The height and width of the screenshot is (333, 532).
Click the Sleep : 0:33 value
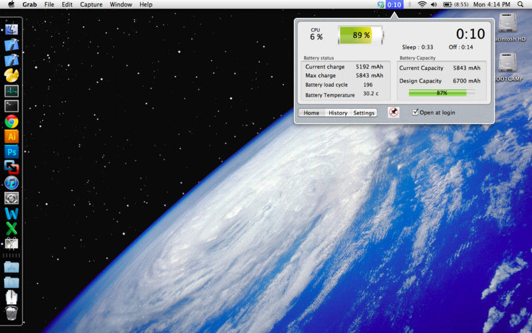pos(418,47)
